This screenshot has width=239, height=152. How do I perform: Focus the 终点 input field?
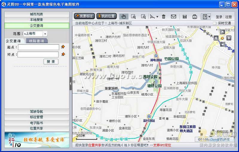coord(38,55)
